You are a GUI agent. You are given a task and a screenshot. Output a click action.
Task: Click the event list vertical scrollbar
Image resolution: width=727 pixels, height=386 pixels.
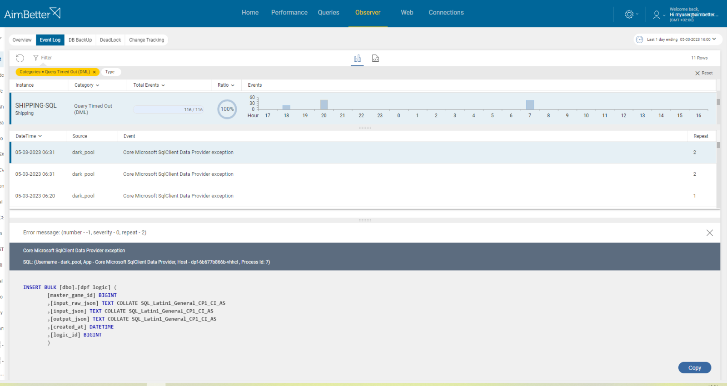click(718, 145)
